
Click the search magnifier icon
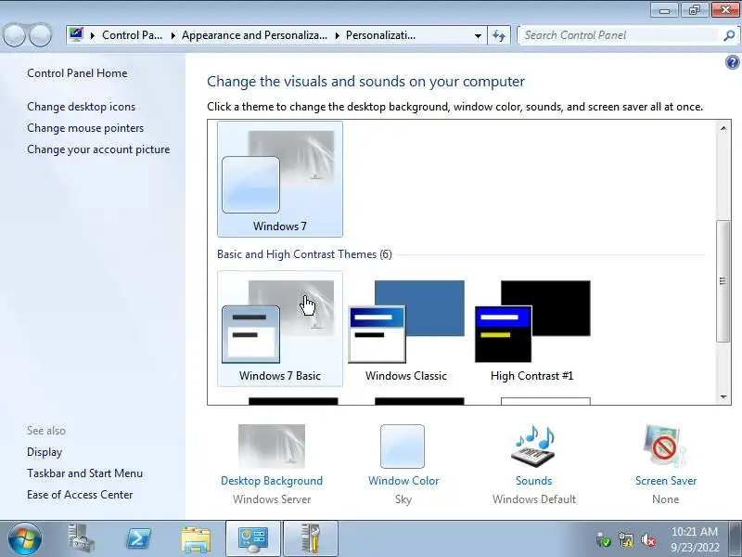[729, 35]
